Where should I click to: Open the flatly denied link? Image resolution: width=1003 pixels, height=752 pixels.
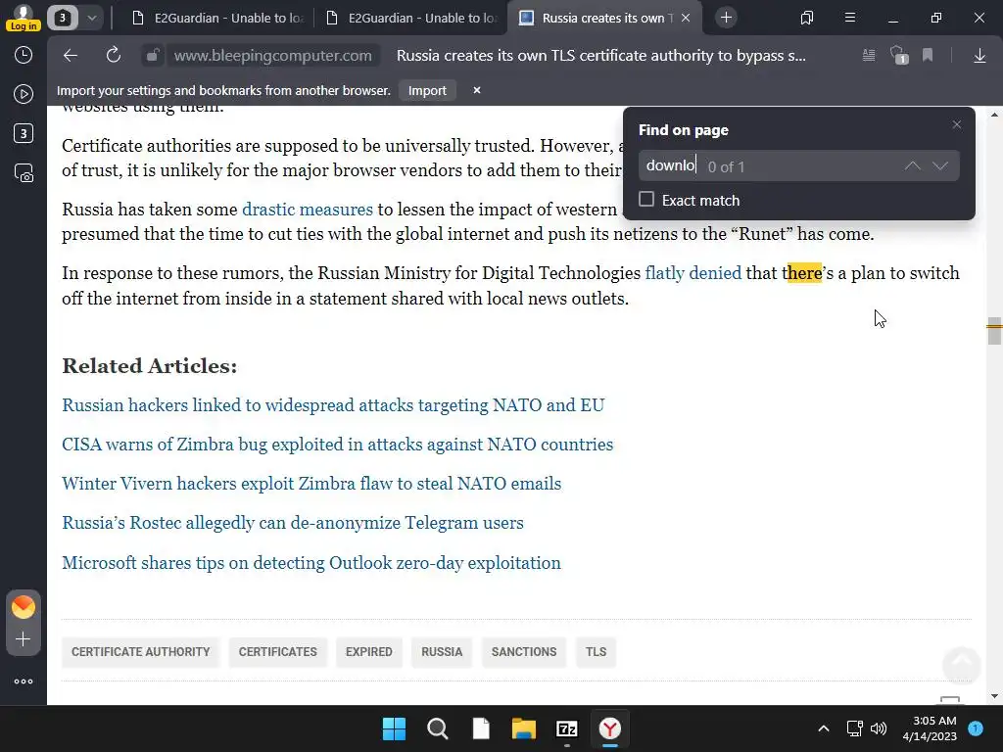click(x=693, y=273)
